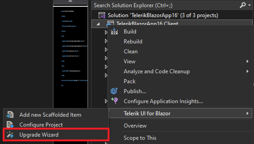254x144 pixels.
Task: Open Telerik UI for Blazor submenu
Action: [181, 113]
